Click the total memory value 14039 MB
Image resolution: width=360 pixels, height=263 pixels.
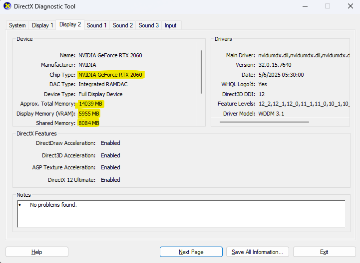click(x=90, y=104)
